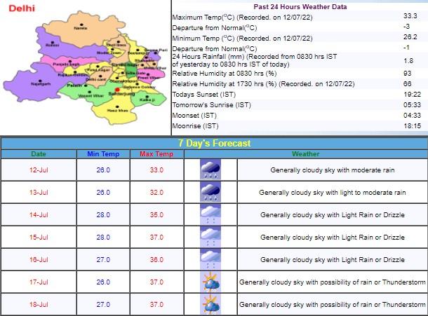The height and width of the screenshot is (316, 428).
Task: Click the 13-Jul rain cloud icon
Action: (210, 193)
